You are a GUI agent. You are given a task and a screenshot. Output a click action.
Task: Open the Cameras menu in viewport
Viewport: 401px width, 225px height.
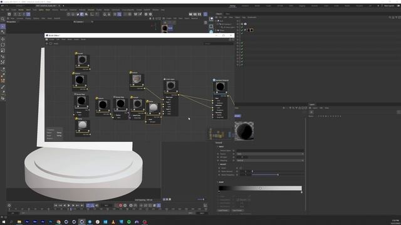(x=20, y=18)
